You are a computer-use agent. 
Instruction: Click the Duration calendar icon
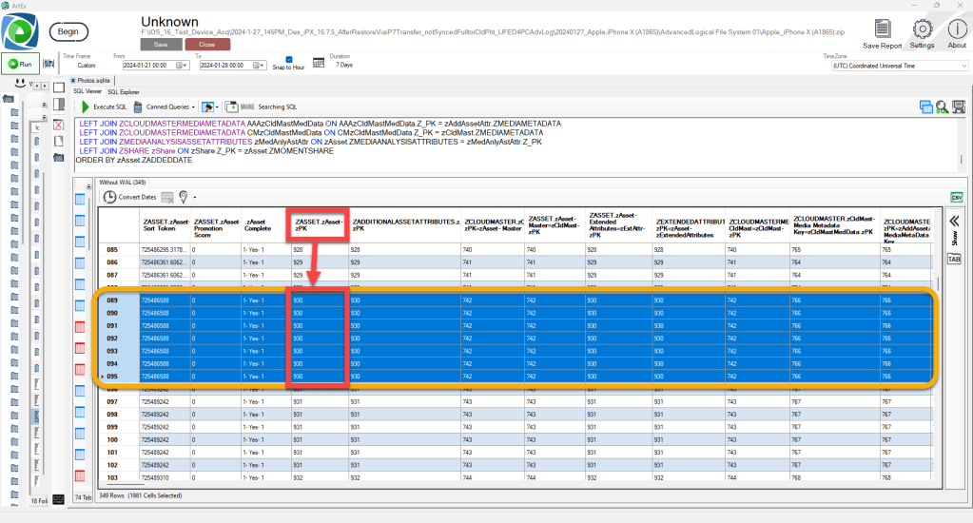319,65
